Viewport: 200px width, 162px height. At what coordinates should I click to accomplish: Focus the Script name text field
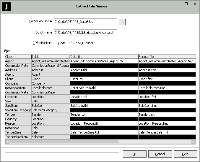(85, 33)
